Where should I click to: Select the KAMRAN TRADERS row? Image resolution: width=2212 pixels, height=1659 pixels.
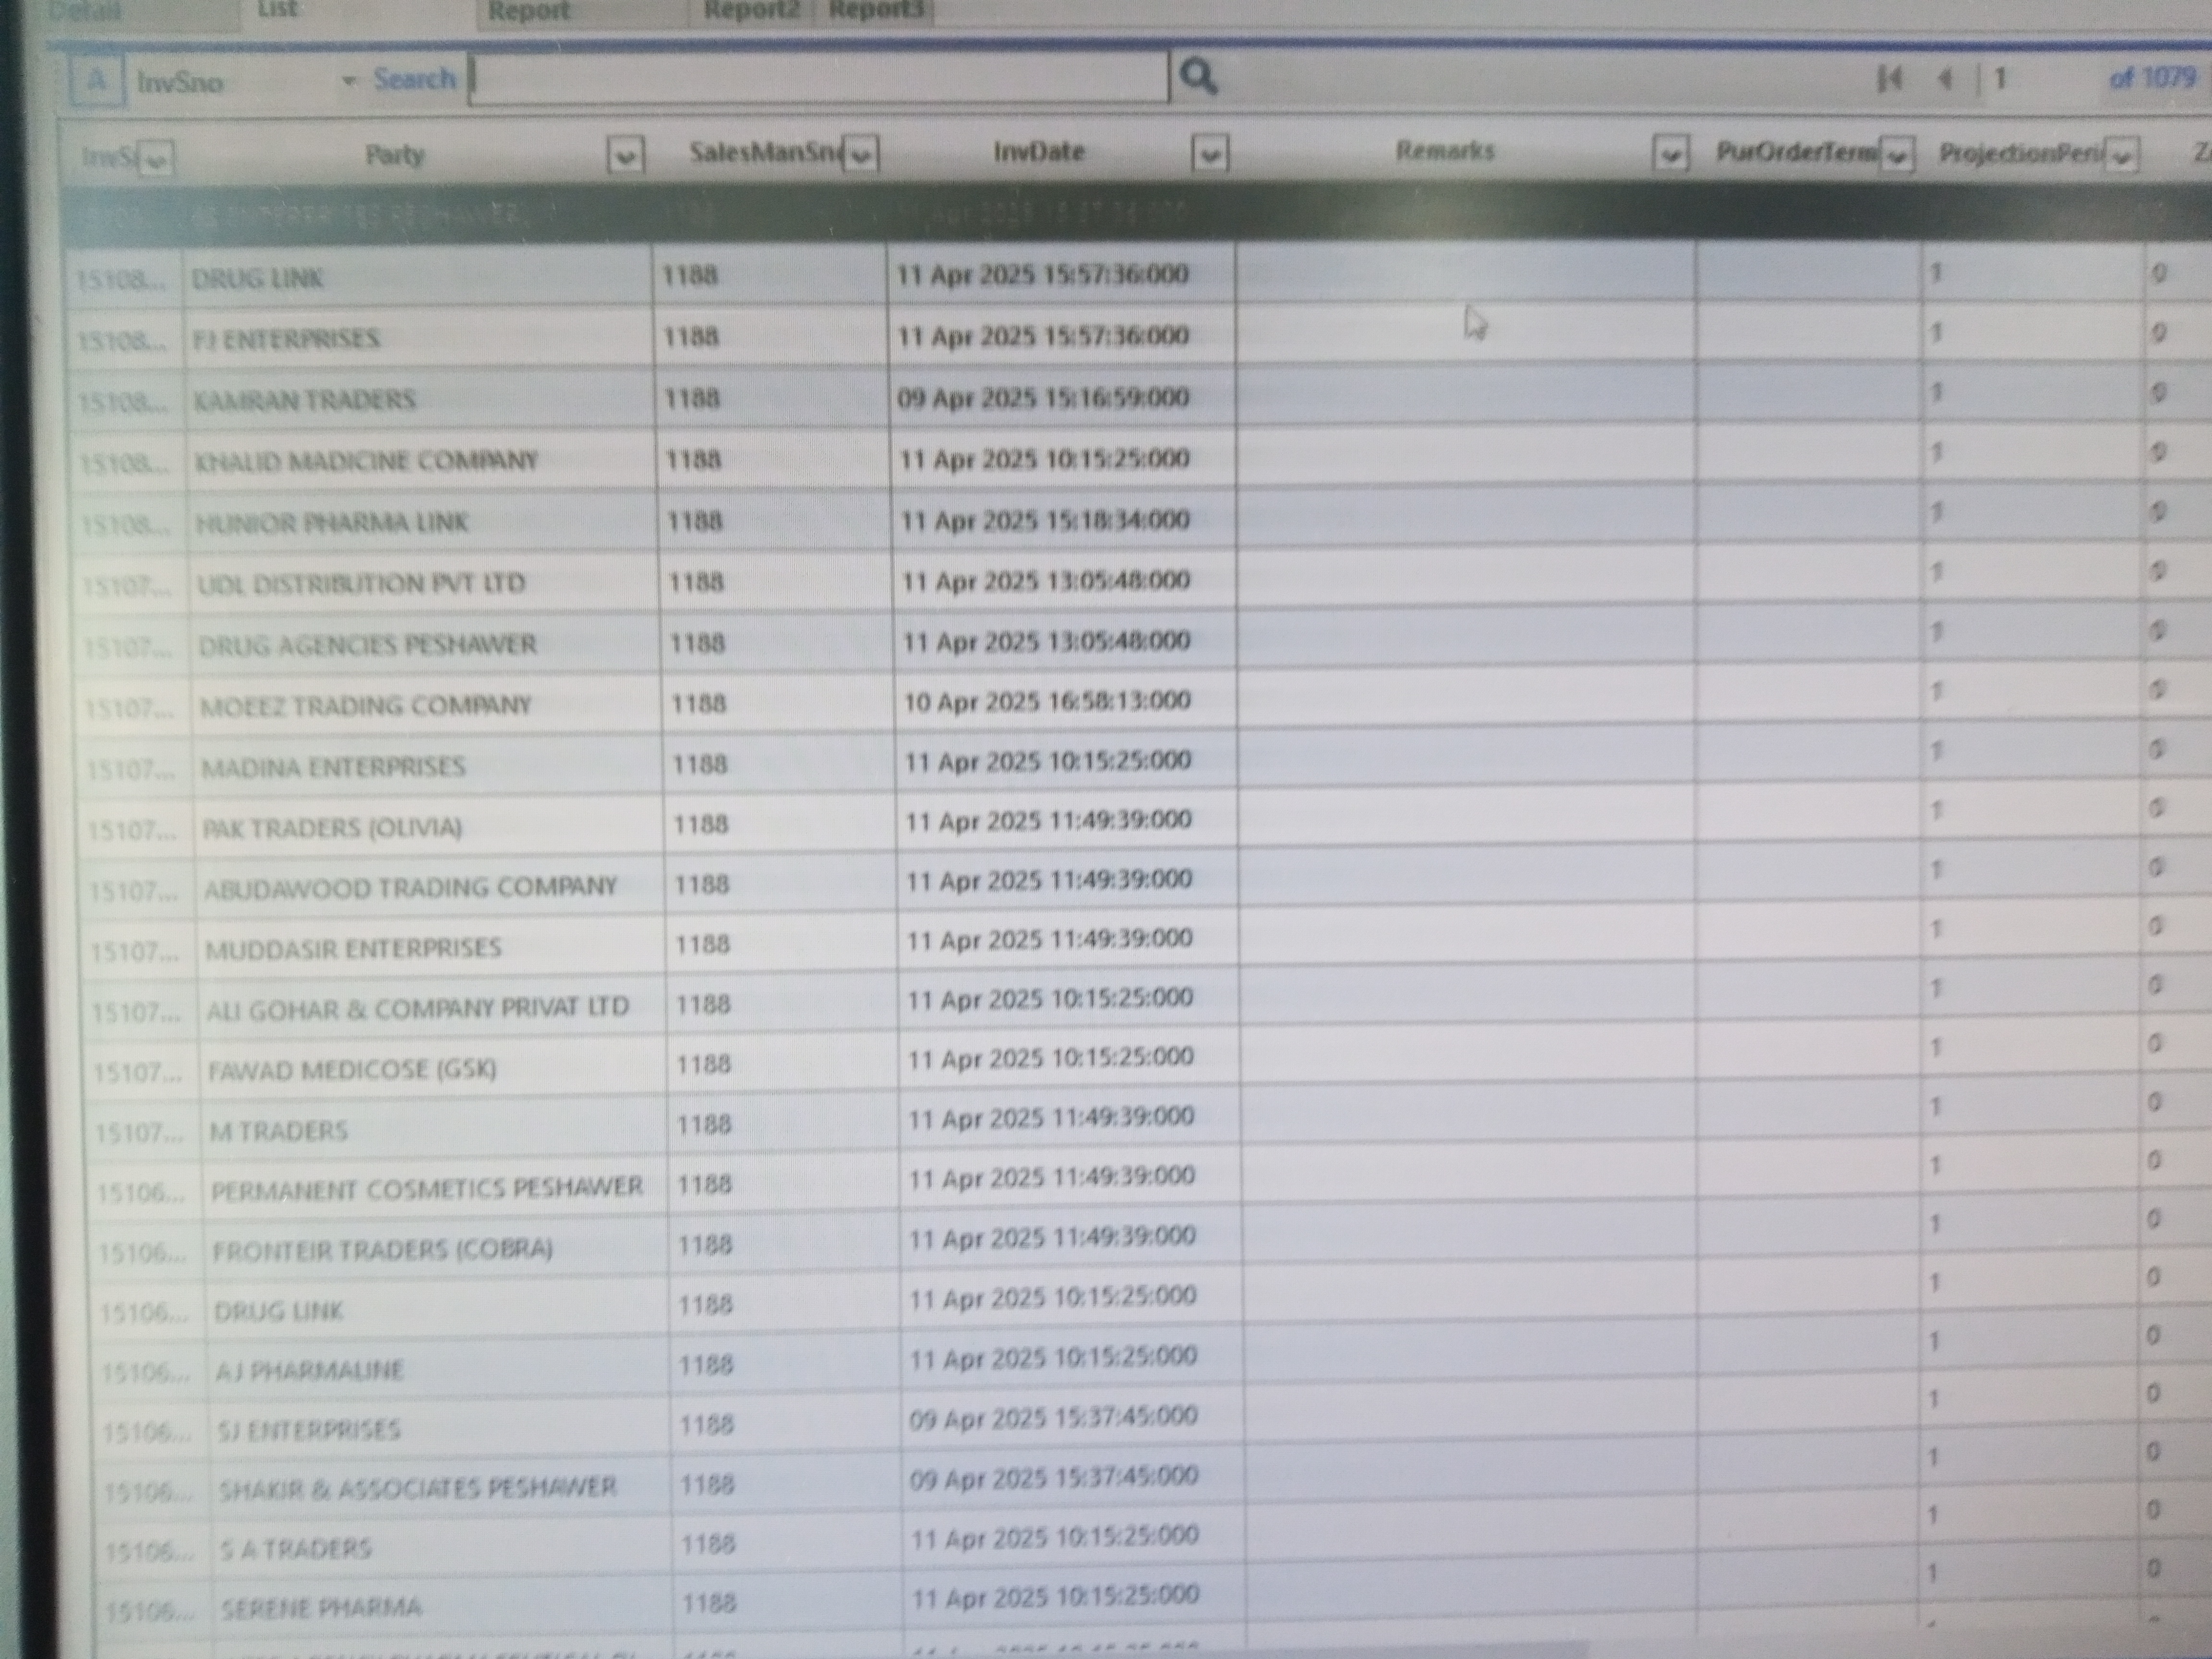305,400
